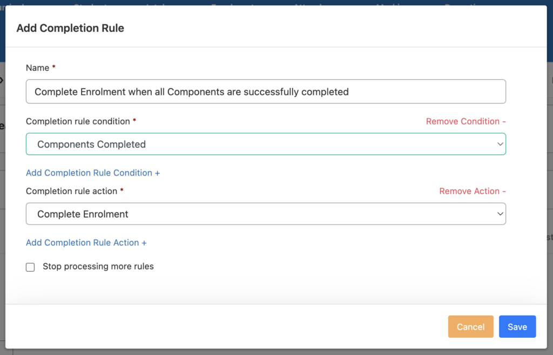This screenshot has height=355, width=553.
Task: Click Add Completion Rule Action + link
Action: [x=86, y=243]
